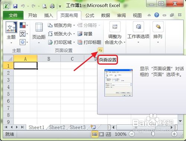Open the 打印区域 print area dropdown
The width and height of the screenshot is (186, 141).
pos(61,42)
